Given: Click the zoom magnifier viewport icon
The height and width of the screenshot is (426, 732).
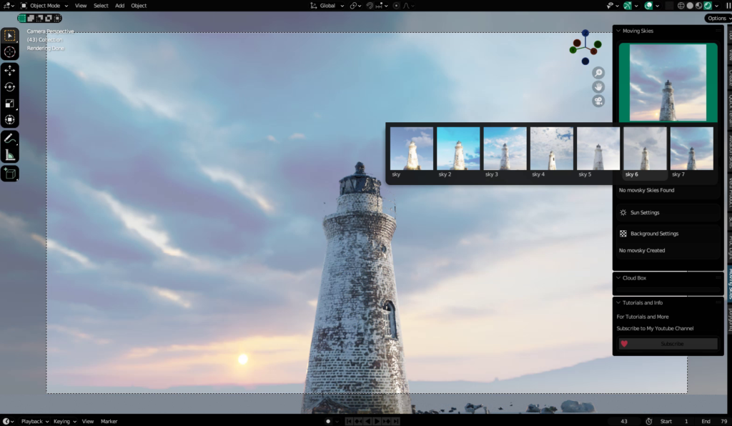Looking at the screenshot, I should click(598, 73).
